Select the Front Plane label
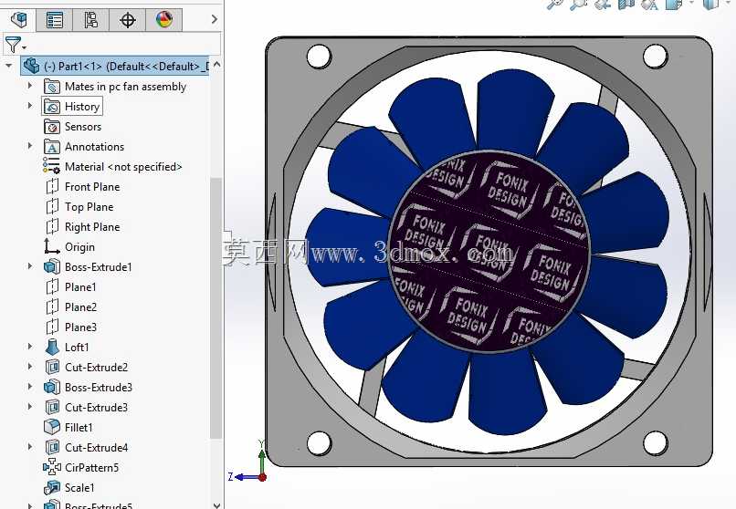Viewport: 736px width, 509px height. pyautogui.click(x=92, y=186)
